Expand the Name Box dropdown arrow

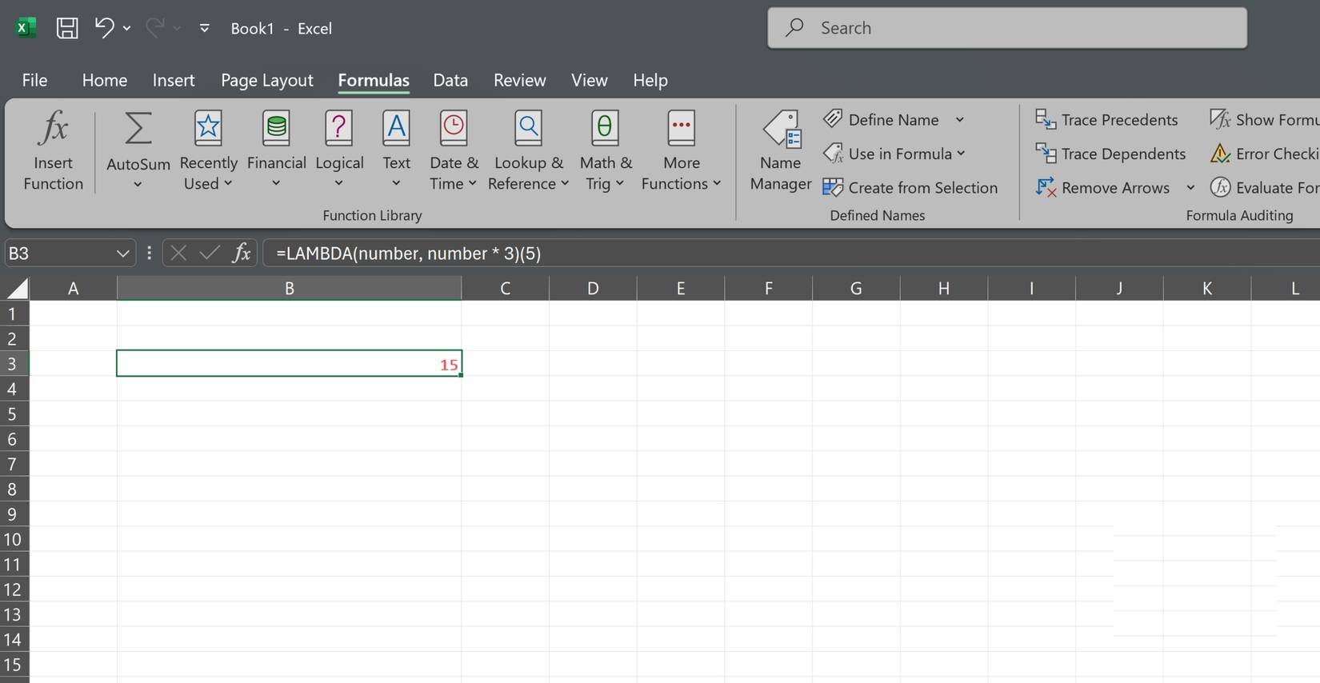[122, 254]
